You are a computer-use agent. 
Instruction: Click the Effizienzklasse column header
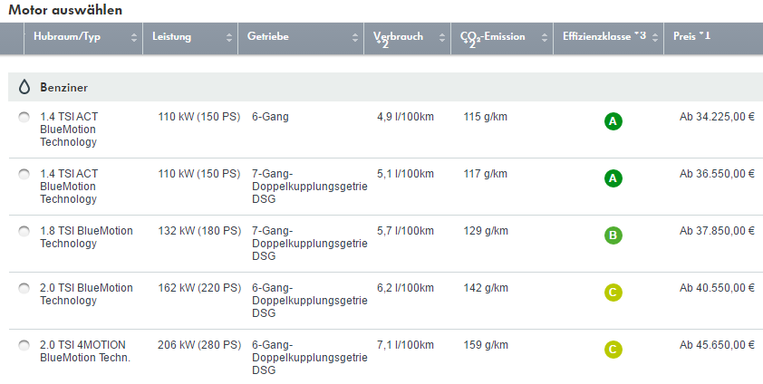[604, 36]
